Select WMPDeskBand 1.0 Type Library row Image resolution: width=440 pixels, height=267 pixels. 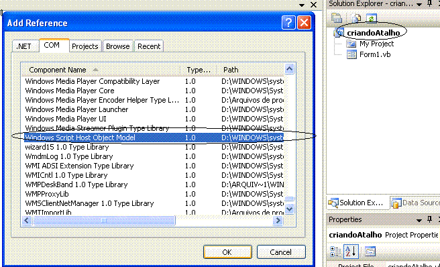click(154, 184)
